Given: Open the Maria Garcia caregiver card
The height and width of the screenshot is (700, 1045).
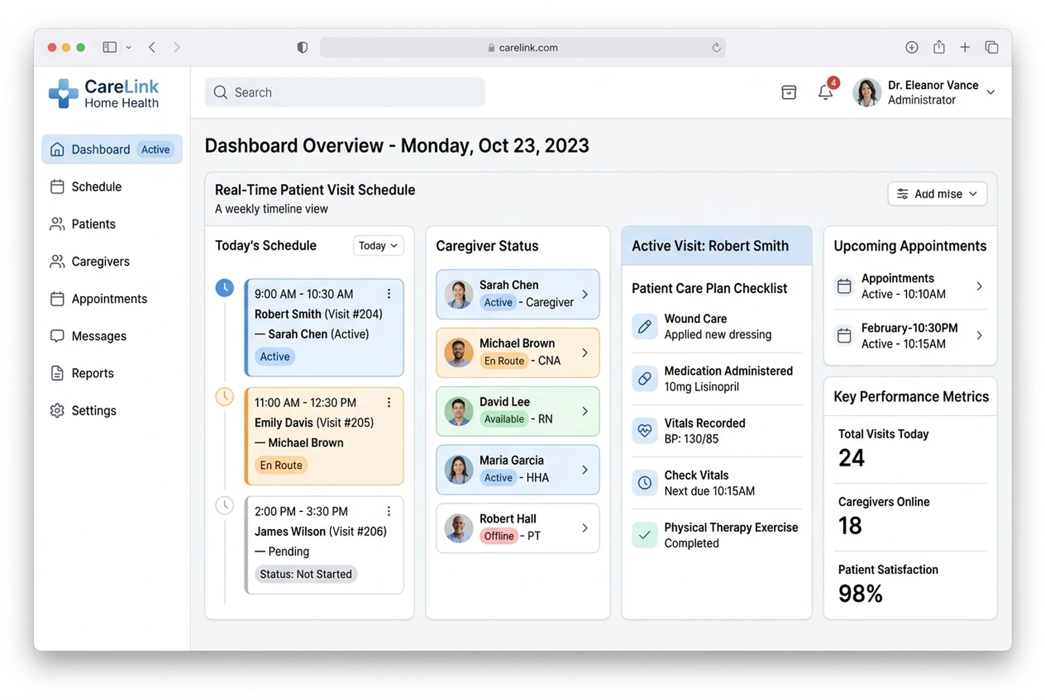Looking at the screenshot, I should point(517,470).
